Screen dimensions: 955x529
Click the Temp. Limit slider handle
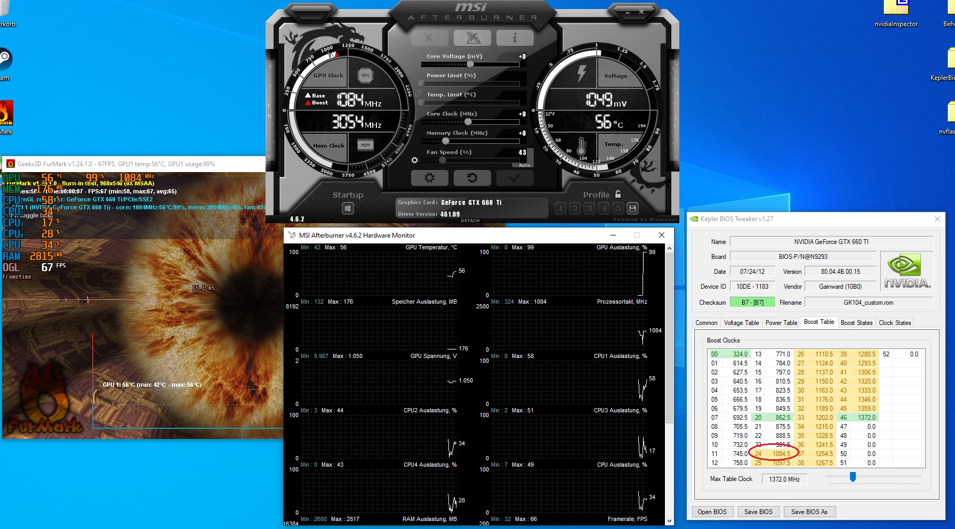(421, 103)
